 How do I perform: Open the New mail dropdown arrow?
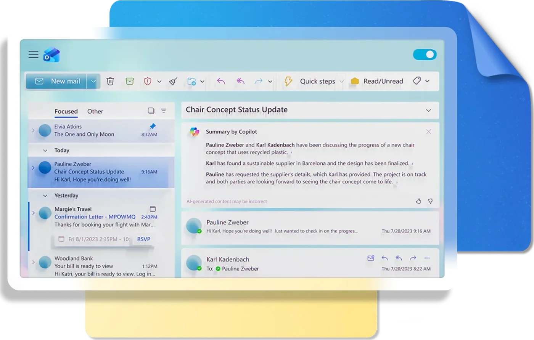(x=93, y=81)
